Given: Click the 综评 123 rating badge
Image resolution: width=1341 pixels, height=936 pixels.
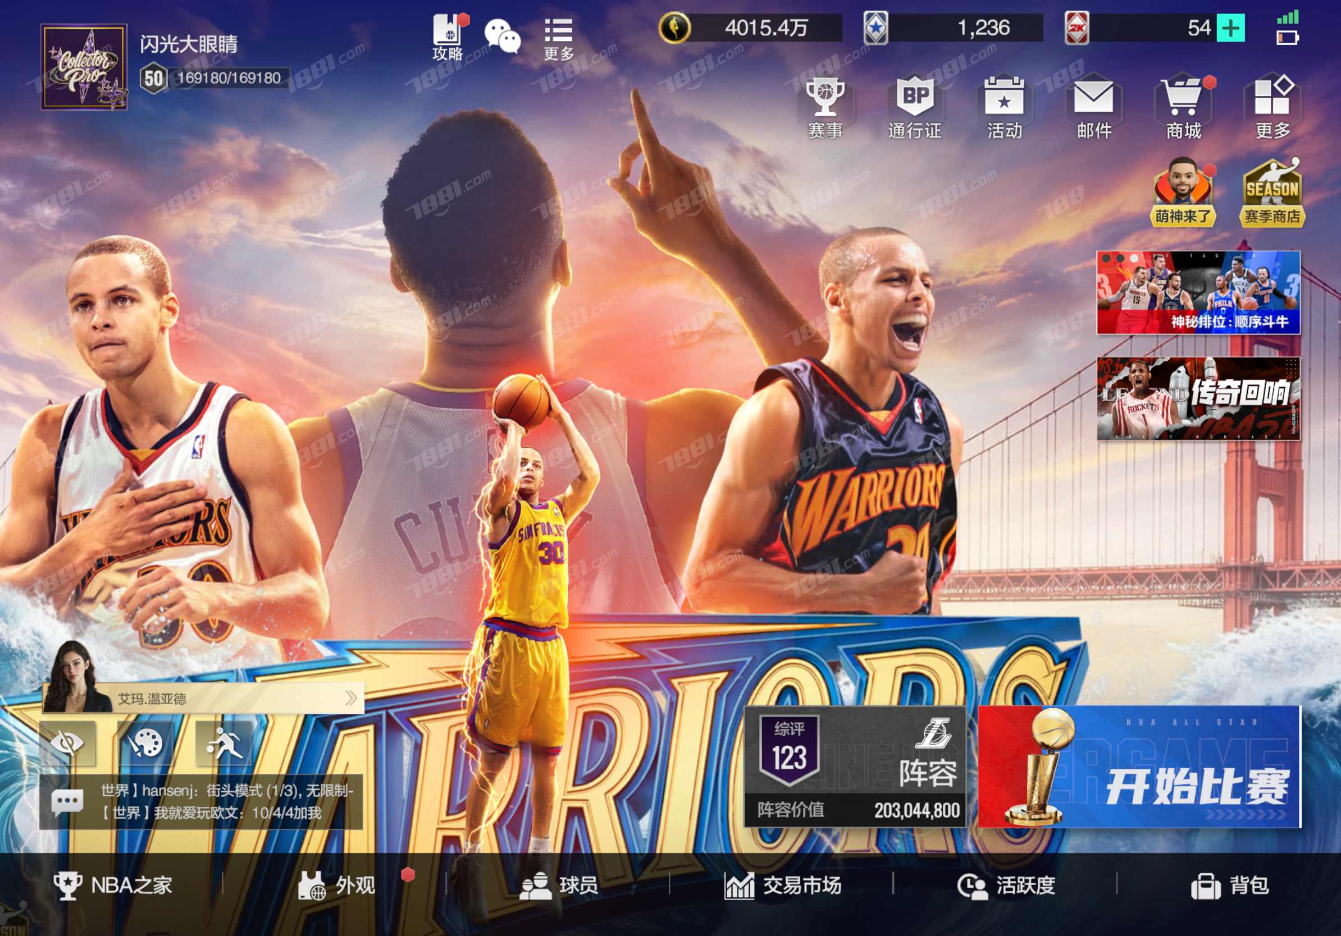Looking at the screenshot, I should tap(790, 751).
